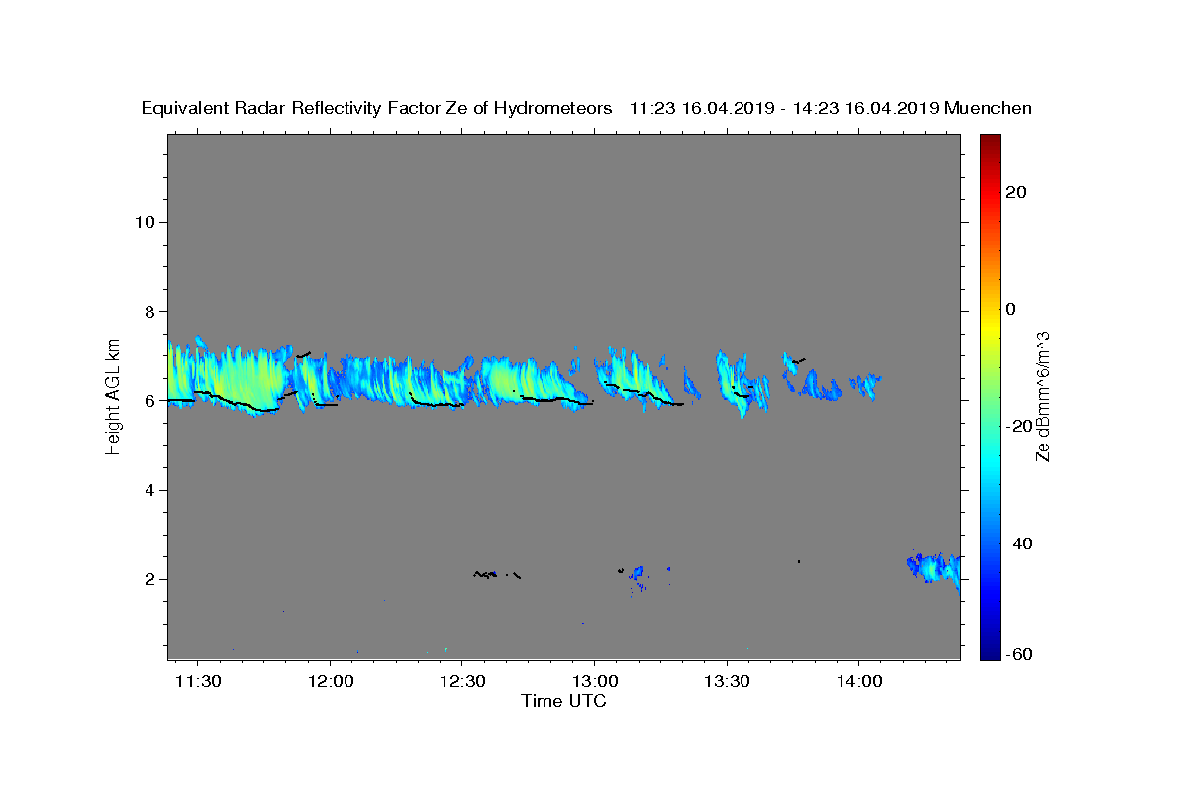Click the dark blue bottom of colorbar
Screen dimensions: 1188x792
[989, 651]
